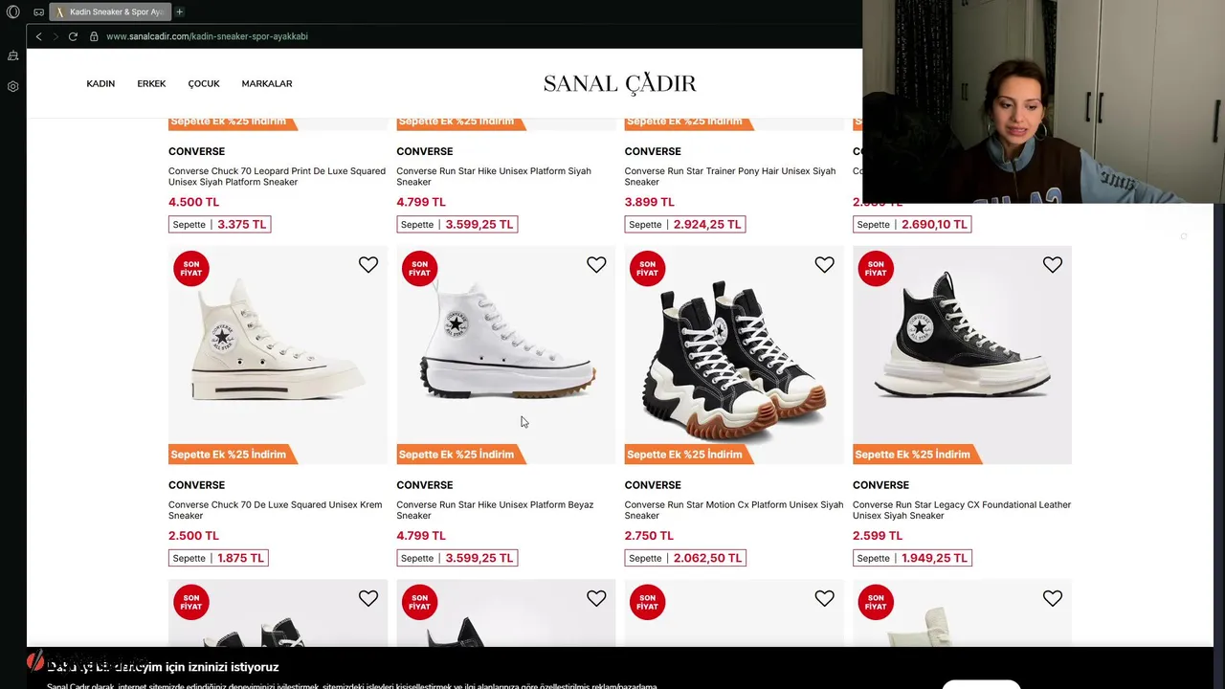The width and height of the screenshot is (1225, 689).
Task: Click the SANAL ÇADIR logo
Action: 619,84
